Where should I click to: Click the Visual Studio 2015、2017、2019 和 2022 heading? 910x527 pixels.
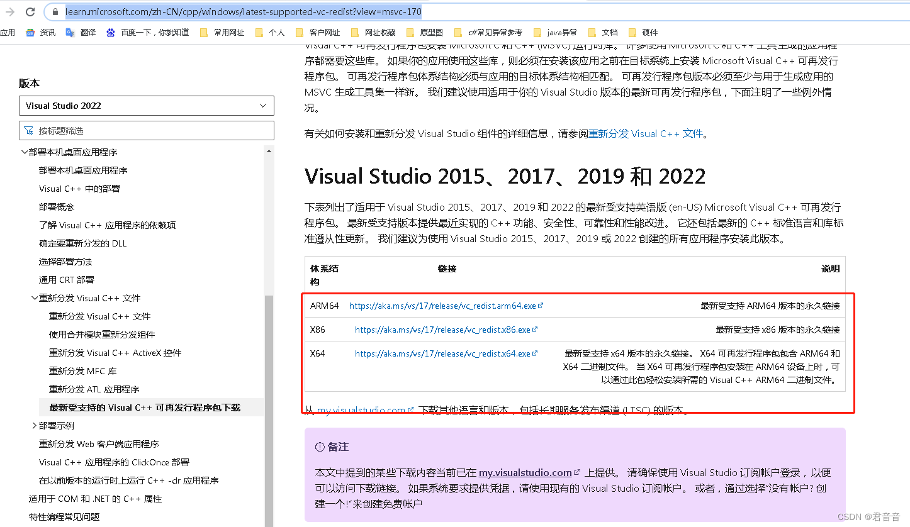click(x=505, y=176)
